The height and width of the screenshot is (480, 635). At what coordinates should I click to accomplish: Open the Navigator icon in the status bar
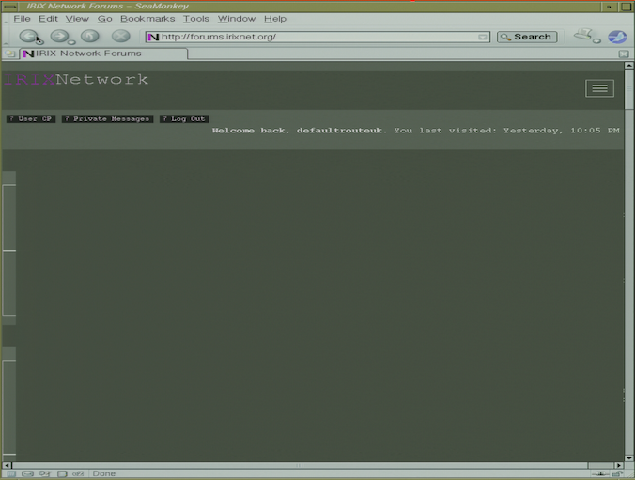[x=11, y=473]
